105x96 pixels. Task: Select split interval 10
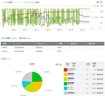click(15, 38)
